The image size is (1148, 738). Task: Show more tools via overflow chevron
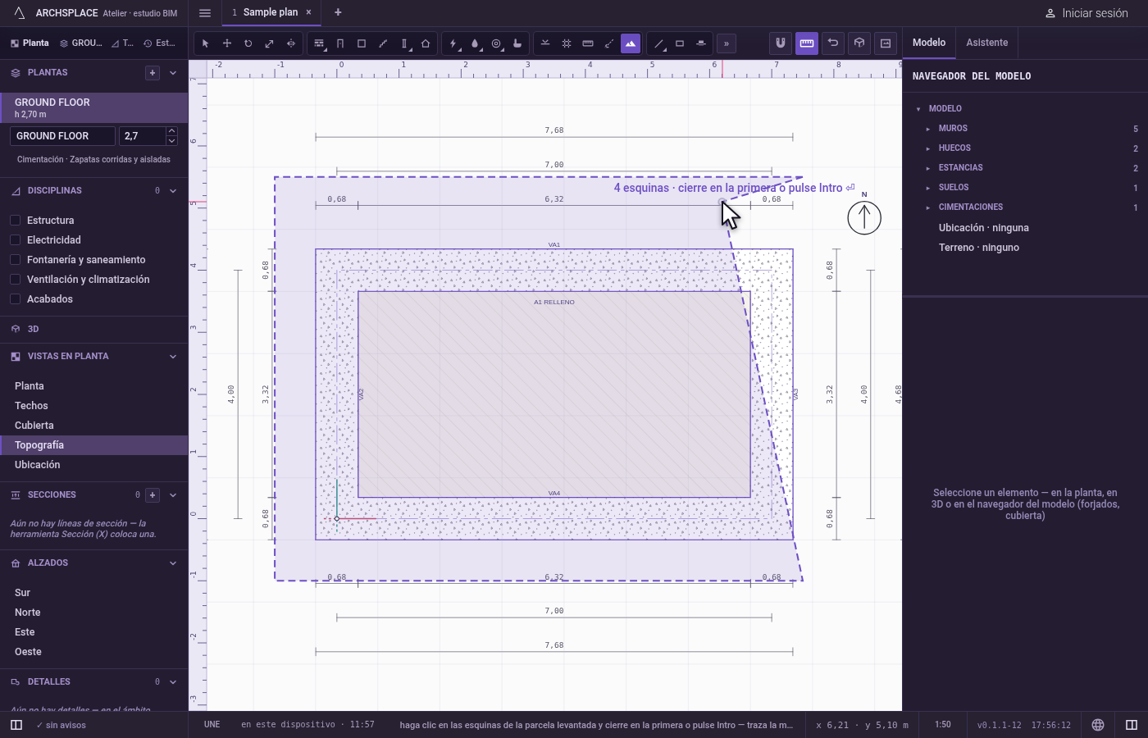coord(726,43)
